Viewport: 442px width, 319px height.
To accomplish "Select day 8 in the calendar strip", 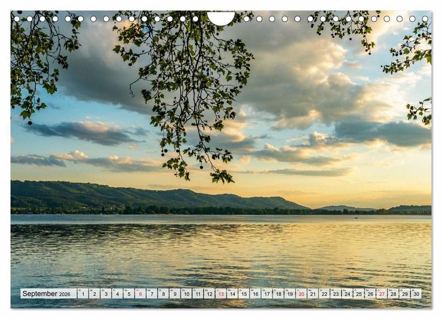I will (164, 294).
